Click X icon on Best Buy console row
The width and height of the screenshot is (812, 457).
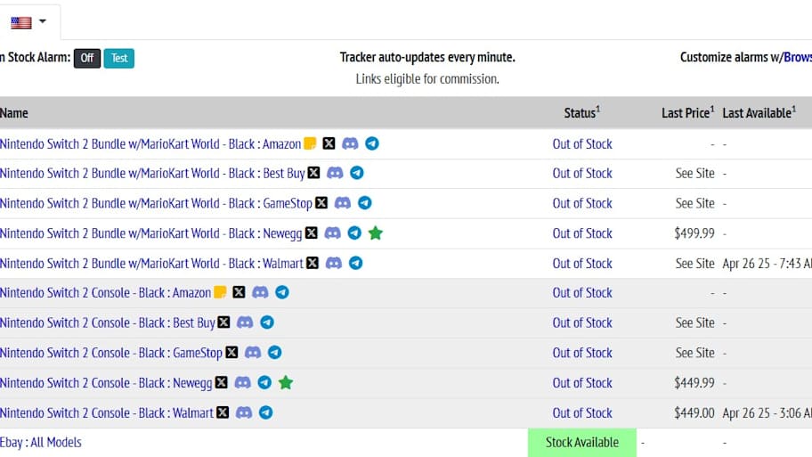(x=223, y=322)
